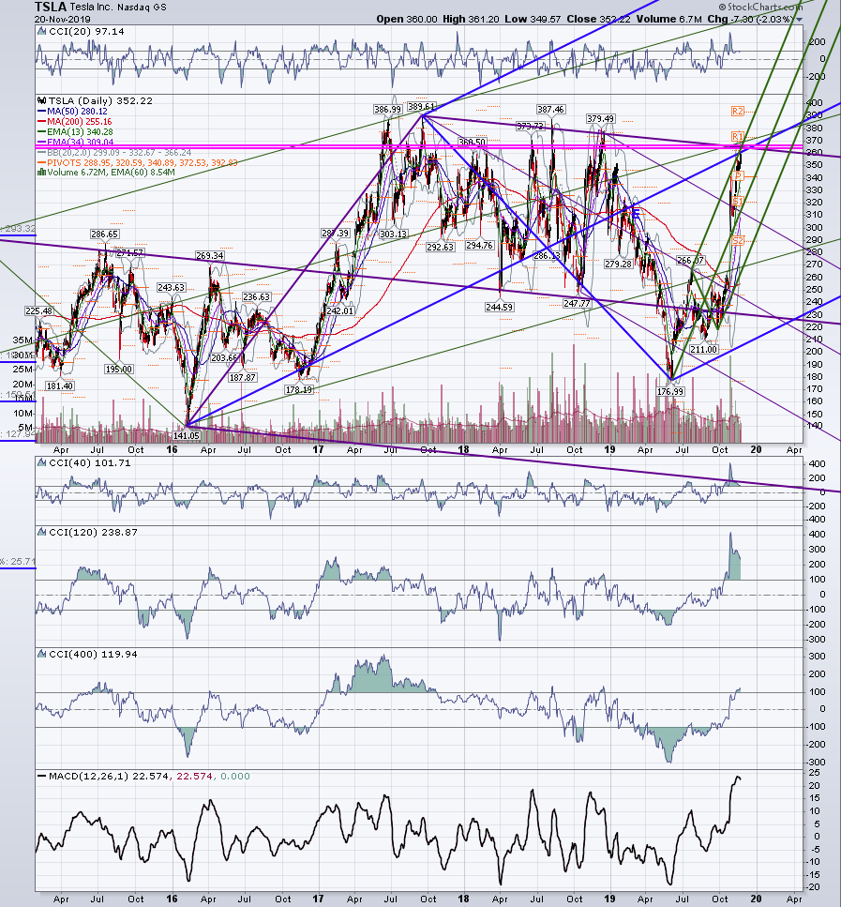
Task: Click the 389.61 peak price label
Action: (x=420, y=106)
